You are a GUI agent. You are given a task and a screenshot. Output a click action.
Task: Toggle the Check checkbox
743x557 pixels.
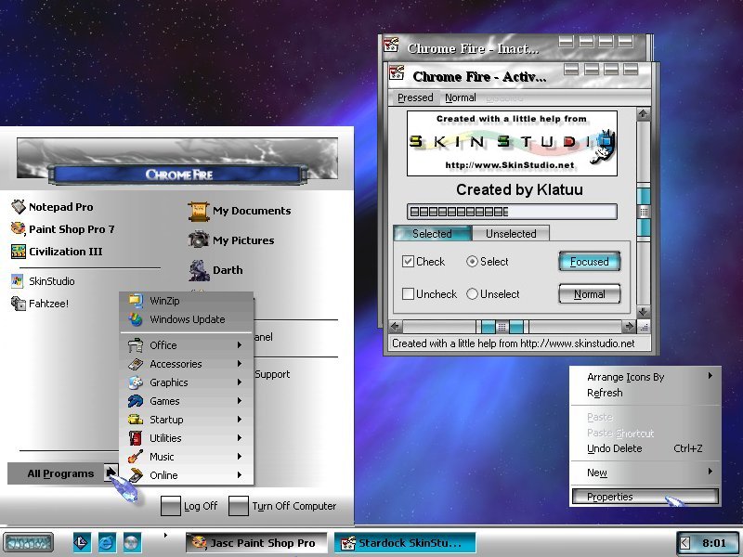(408, 262)
